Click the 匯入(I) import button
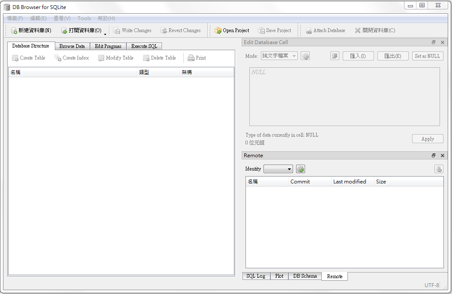This screenshot has width=452, height=294. coord(358,56)
